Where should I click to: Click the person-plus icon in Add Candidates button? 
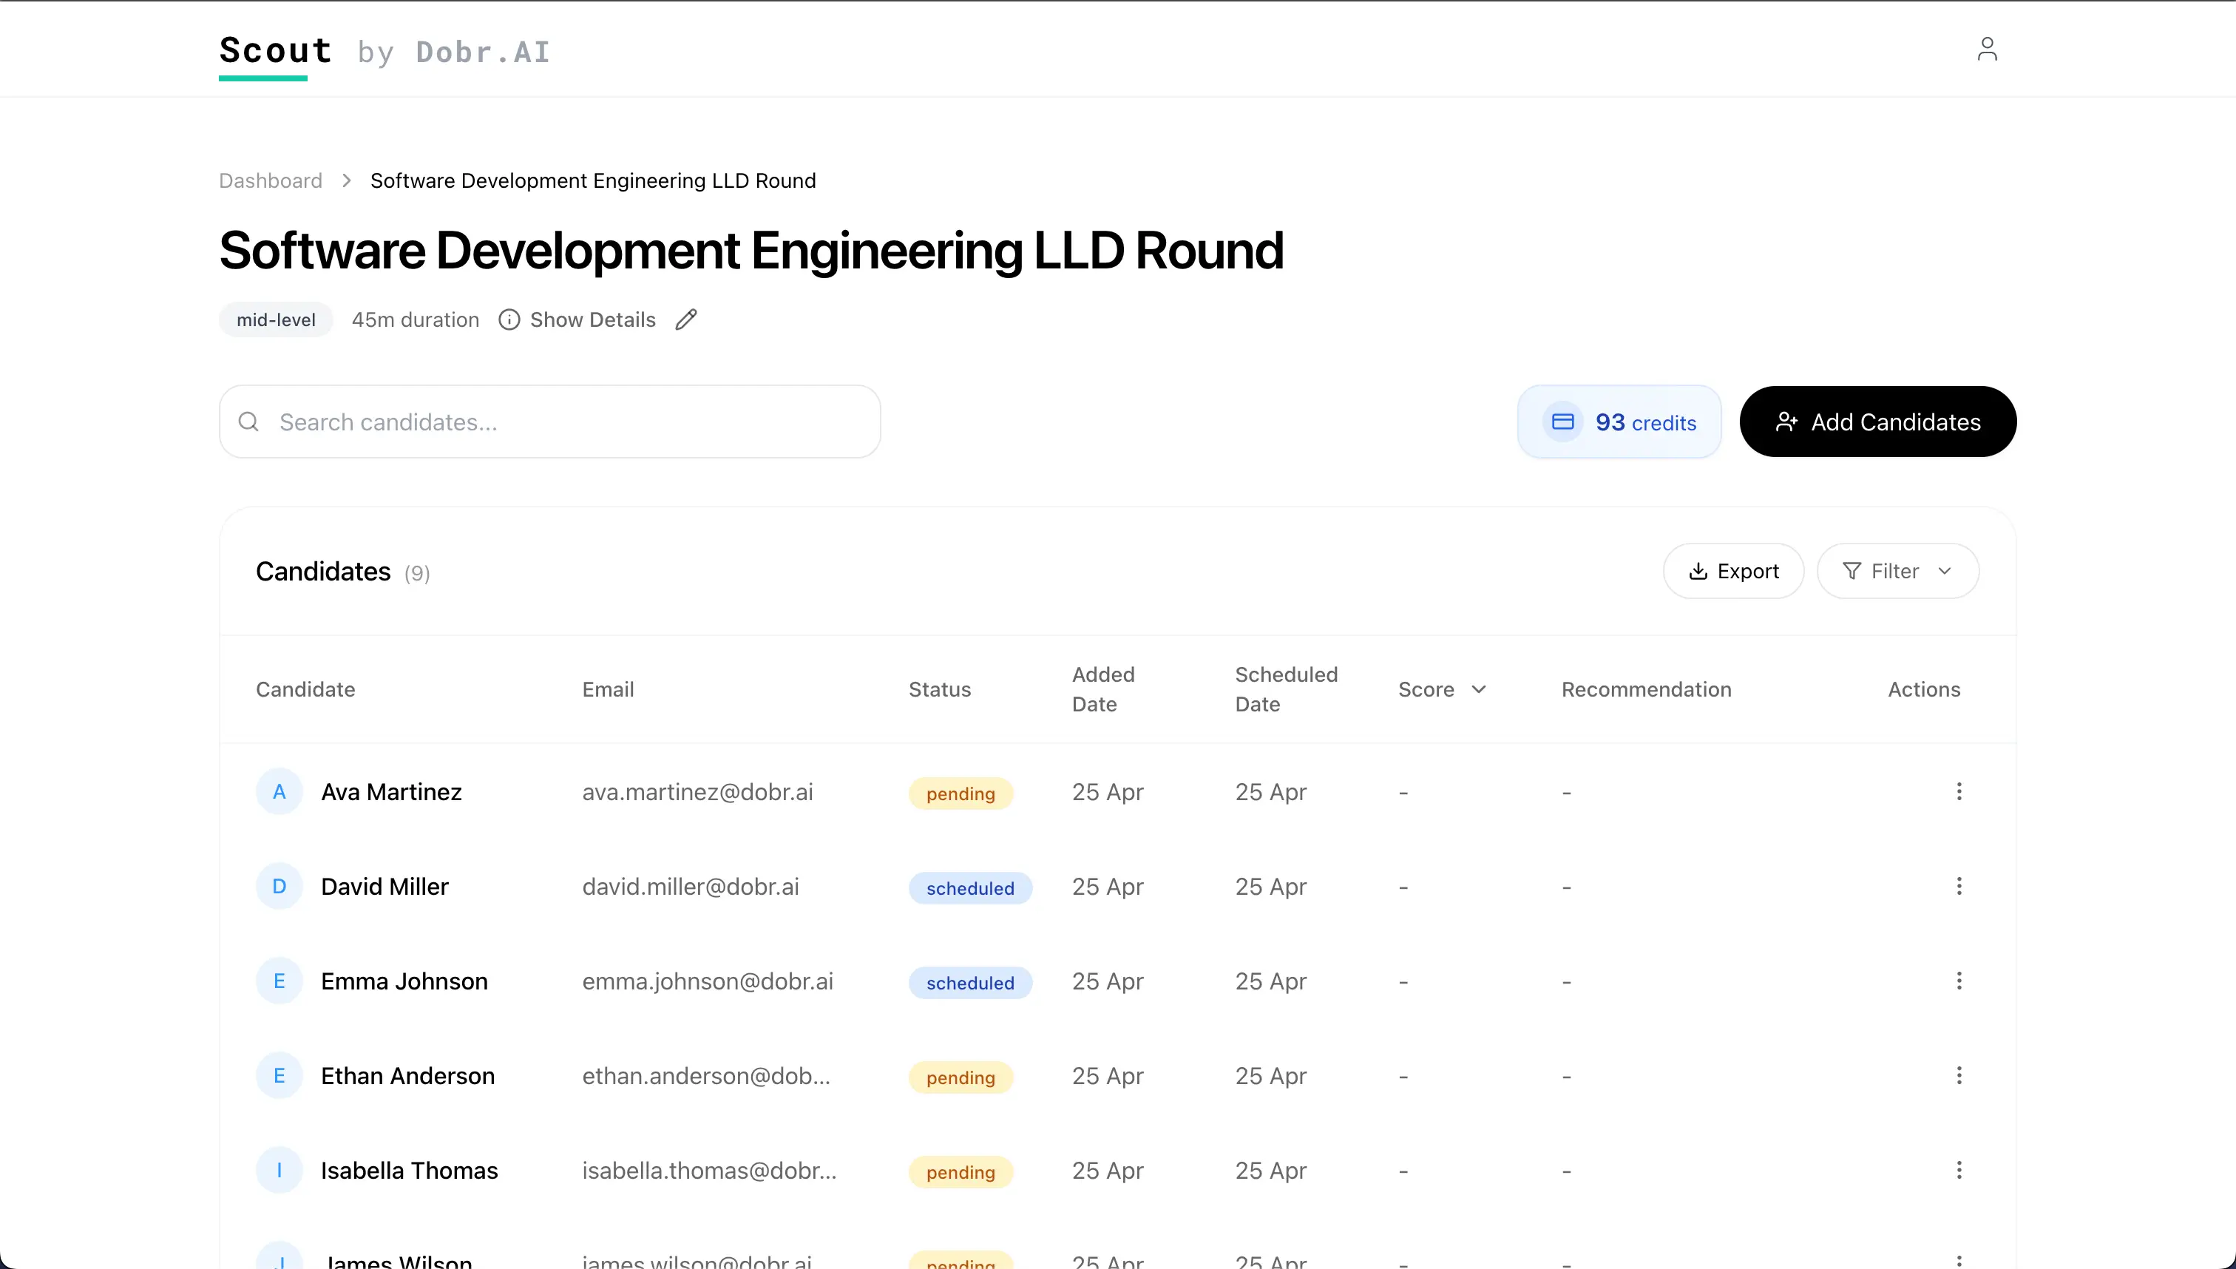point(1788,421)
